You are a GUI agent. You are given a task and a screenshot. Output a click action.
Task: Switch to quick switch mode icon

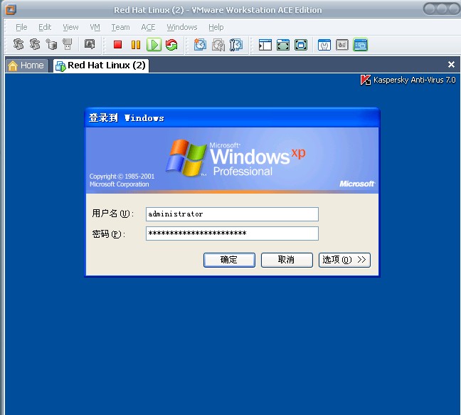click(301, 45)
